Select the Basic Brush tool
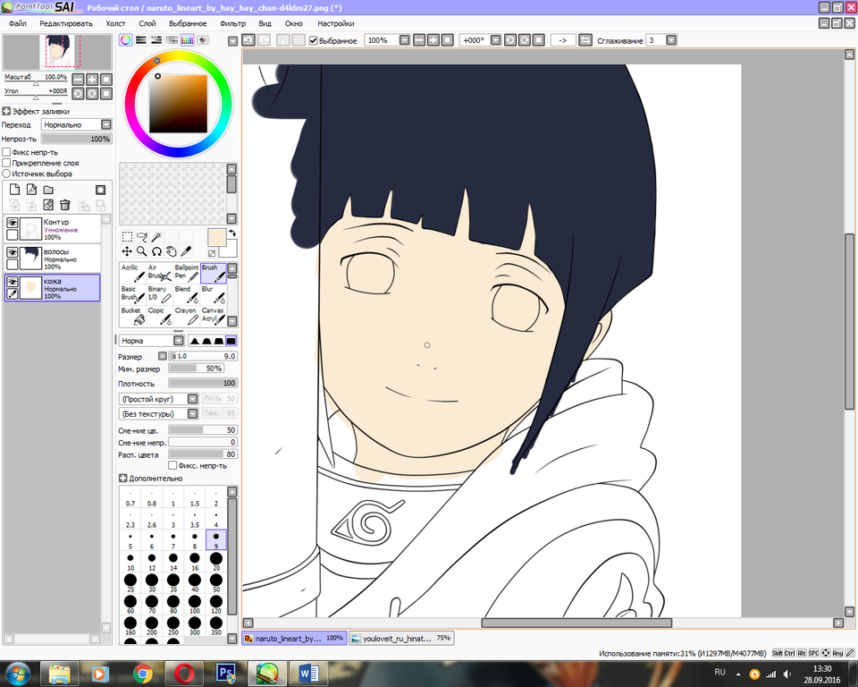858x687 pixels. click(x=132, y=293)
